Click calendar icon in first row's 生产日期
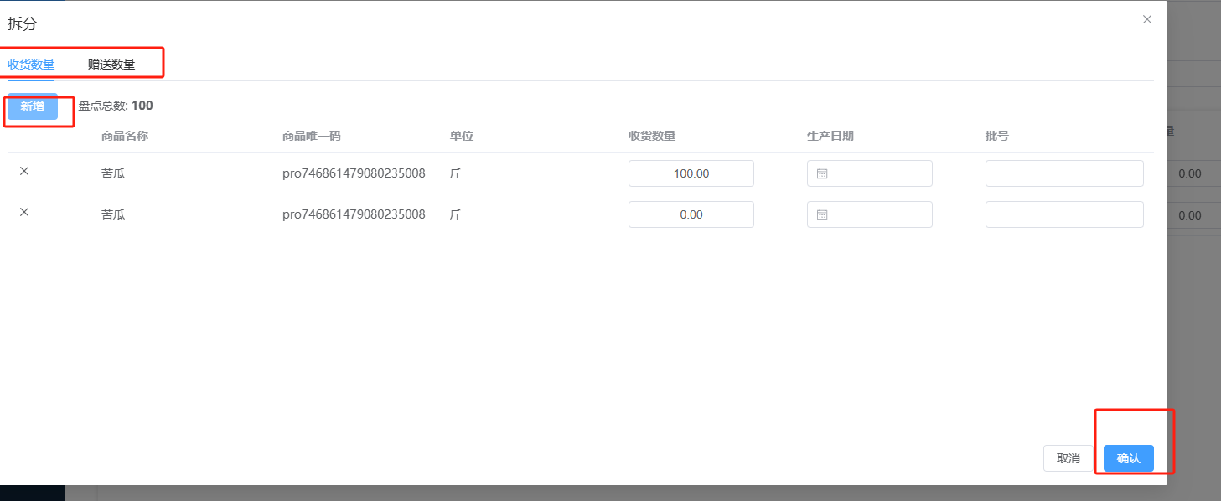Viewport: 1221px width, 501px height. point(822,173)
